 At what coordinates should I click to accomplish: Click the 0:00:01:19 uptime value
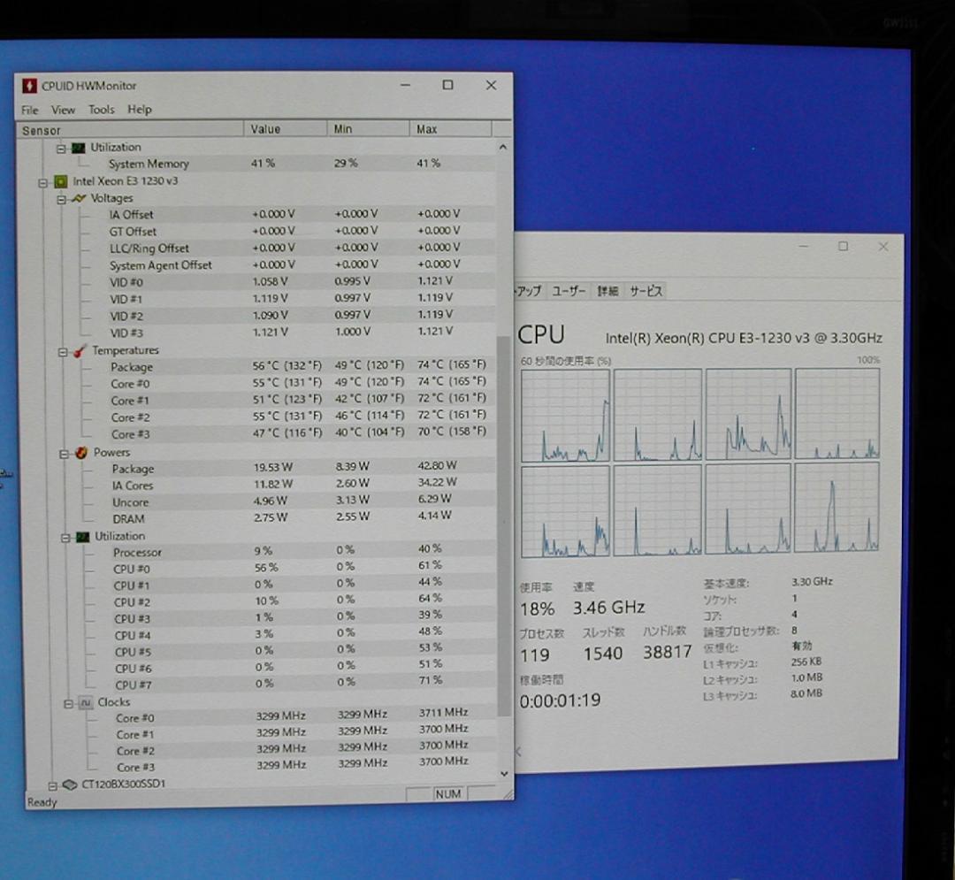[x=560, y=700]
